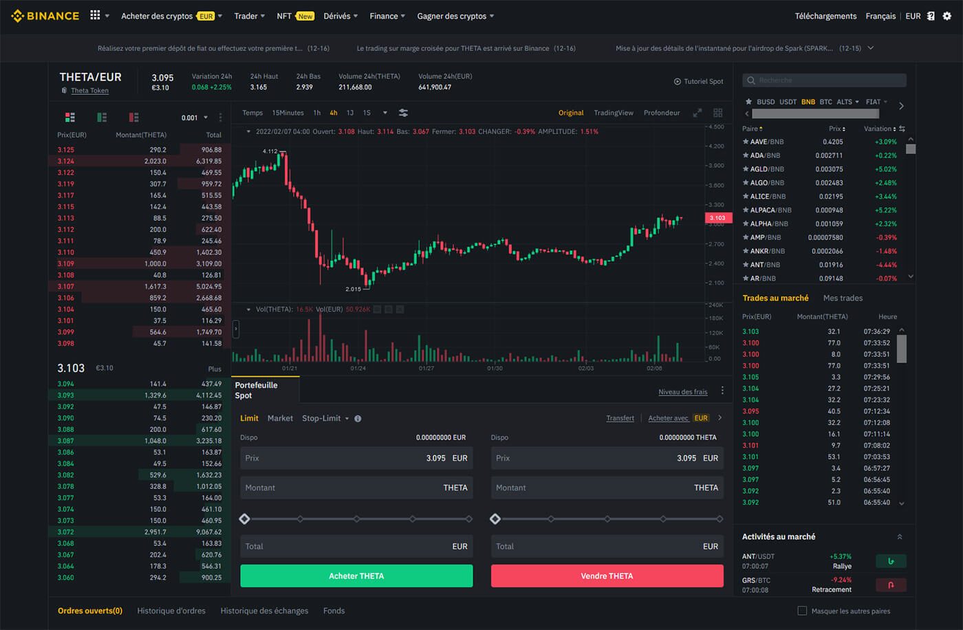
Task: Click Acheter avec EUR link
Action: [679, 418]
